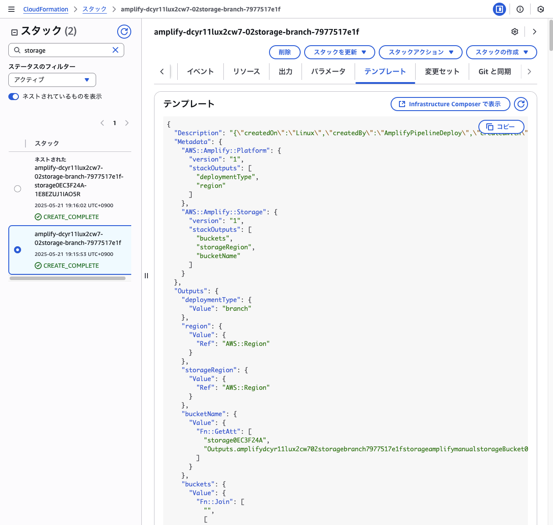This screenshot has height=525, width=553.
Task: Click the stack title heading amplify-dcyr11lux2cw7-02storage-branch-7977517e1f
Action: coord(257,32)
